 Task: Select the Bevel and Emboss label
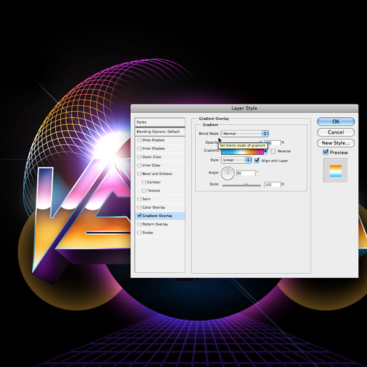[x=157, y=174]
